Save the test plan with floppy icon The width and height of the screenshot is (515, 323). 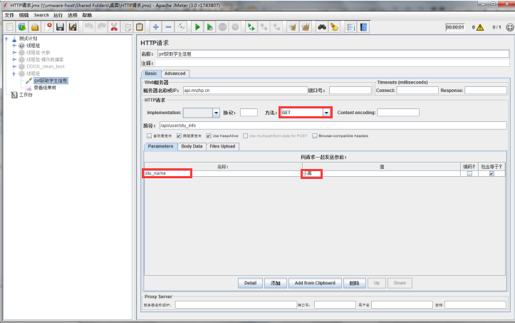point(60,27)
